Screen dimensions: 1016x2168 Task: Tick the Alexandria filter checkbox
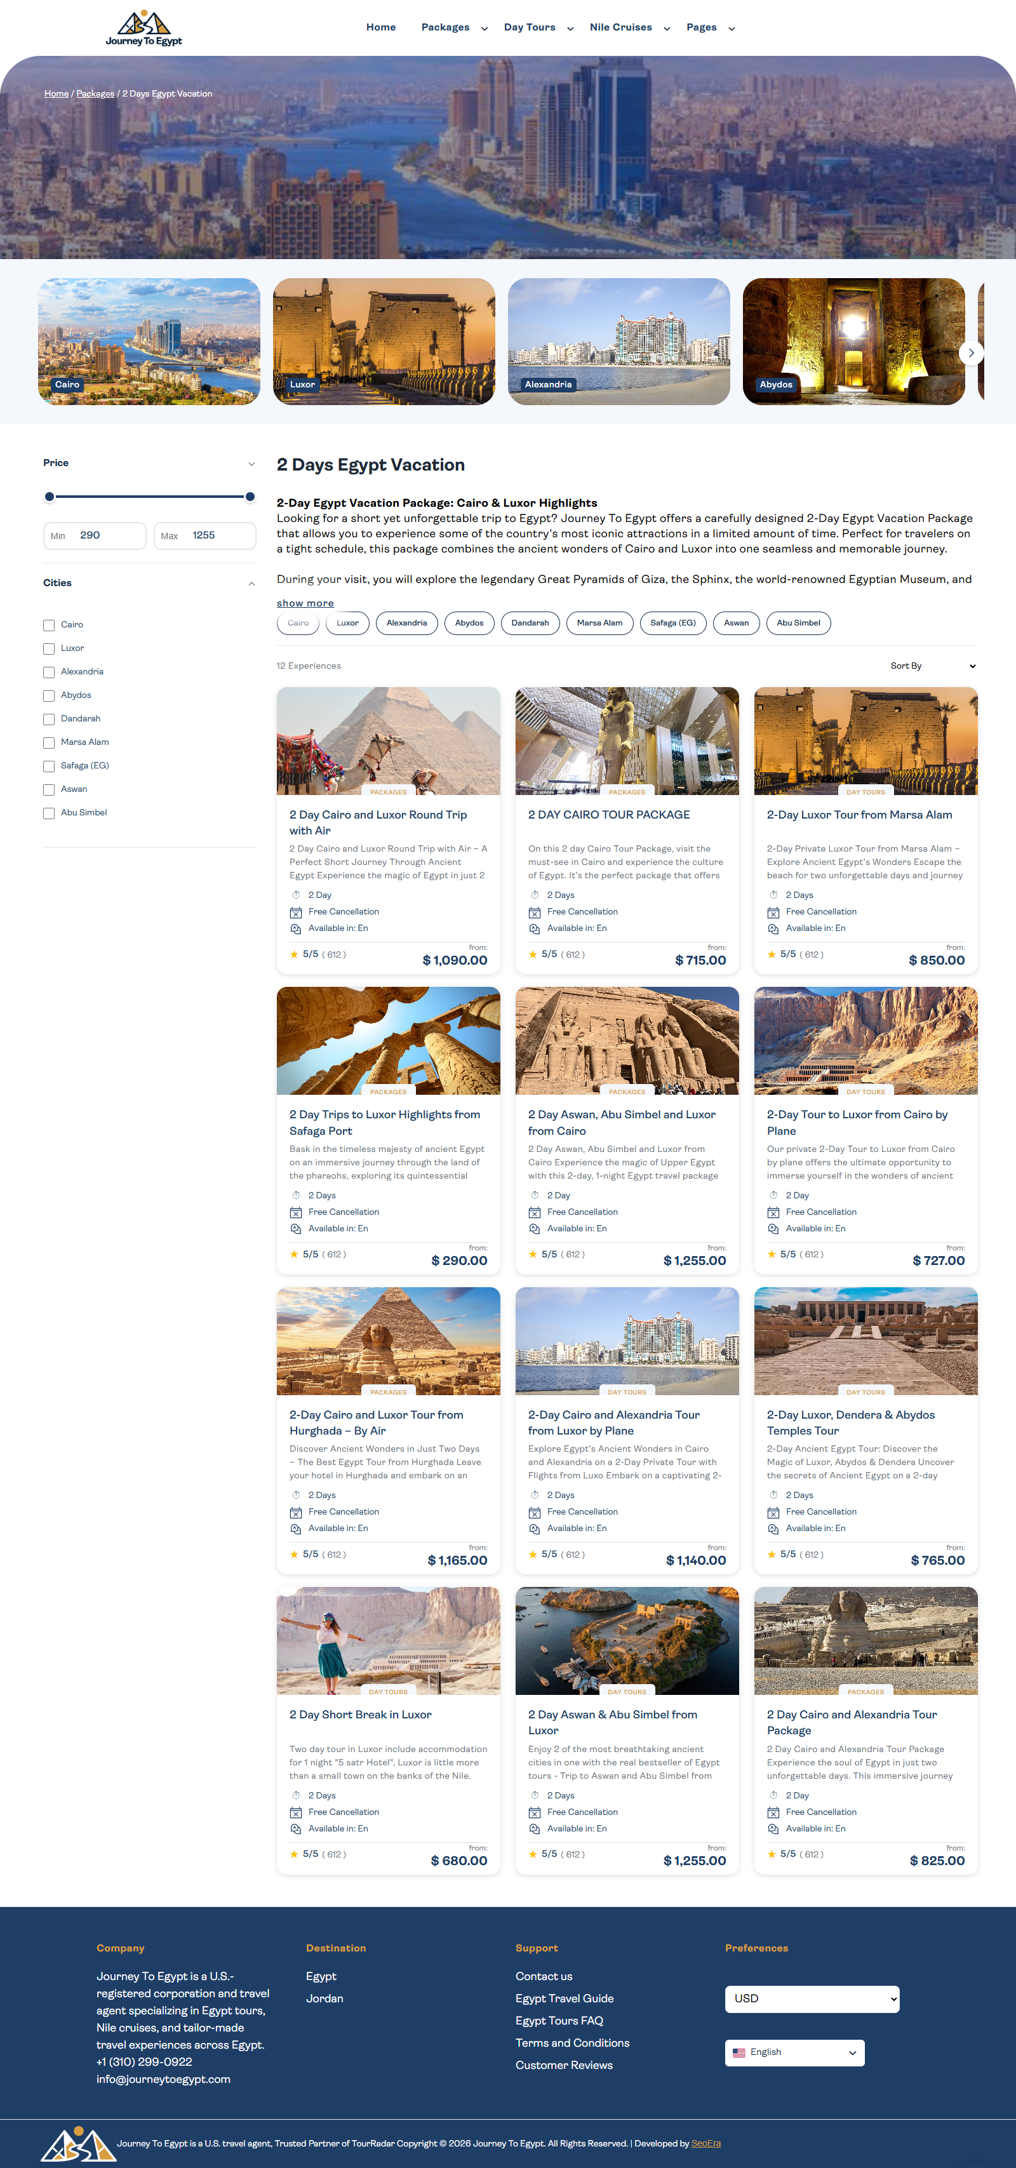[49, 672]
